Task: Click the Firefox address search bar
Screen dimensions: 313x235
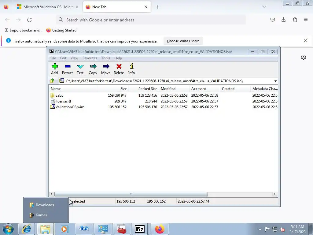Action: pyautogui.click(x=151, y=20)
